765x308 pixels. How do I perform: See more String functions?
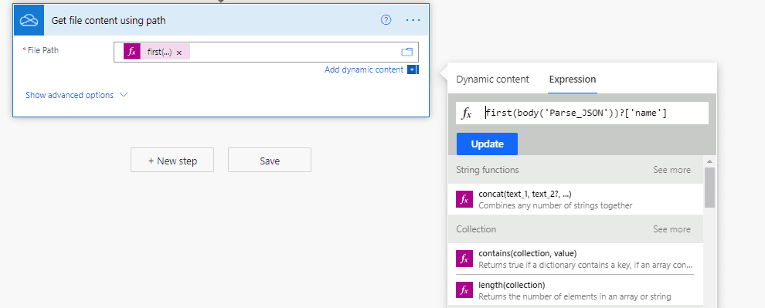tap(671, 170)
